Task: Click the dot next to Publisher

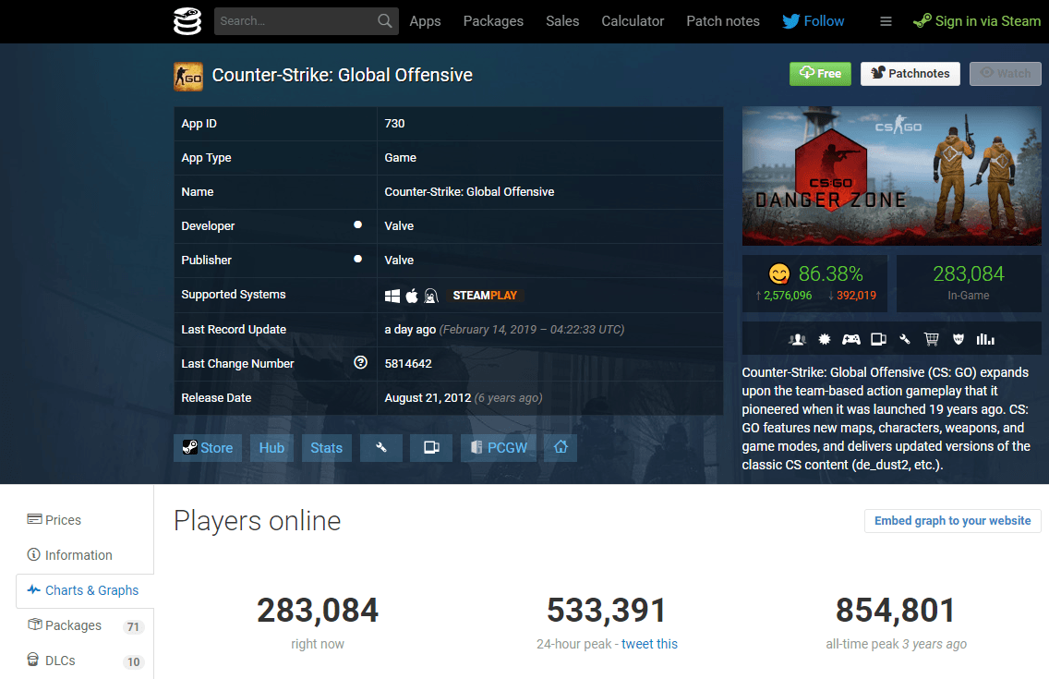Action: pos(358,259)
